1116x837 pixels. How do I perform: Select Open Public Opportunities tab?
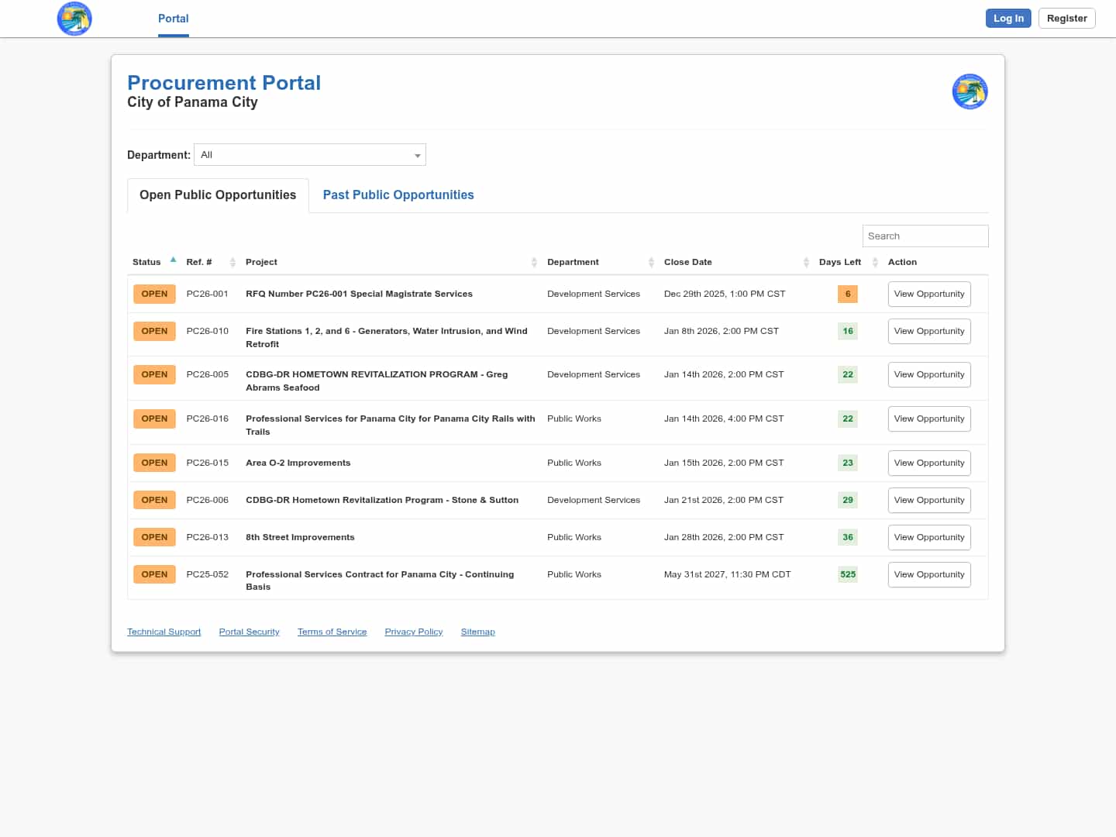point(218,195)
